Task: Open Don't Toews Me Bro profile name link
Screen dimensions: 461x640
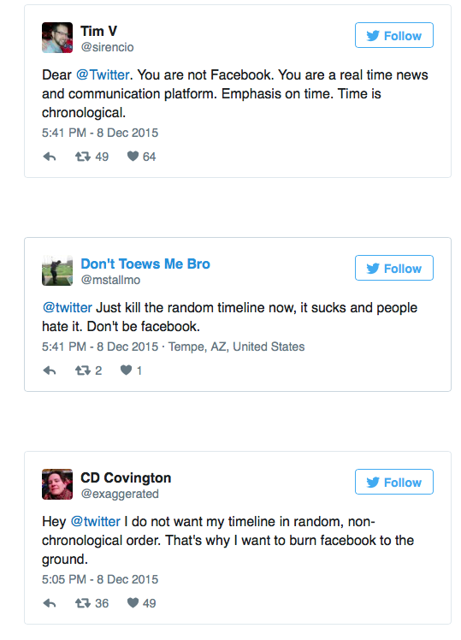Action: (x=145, y=264)
